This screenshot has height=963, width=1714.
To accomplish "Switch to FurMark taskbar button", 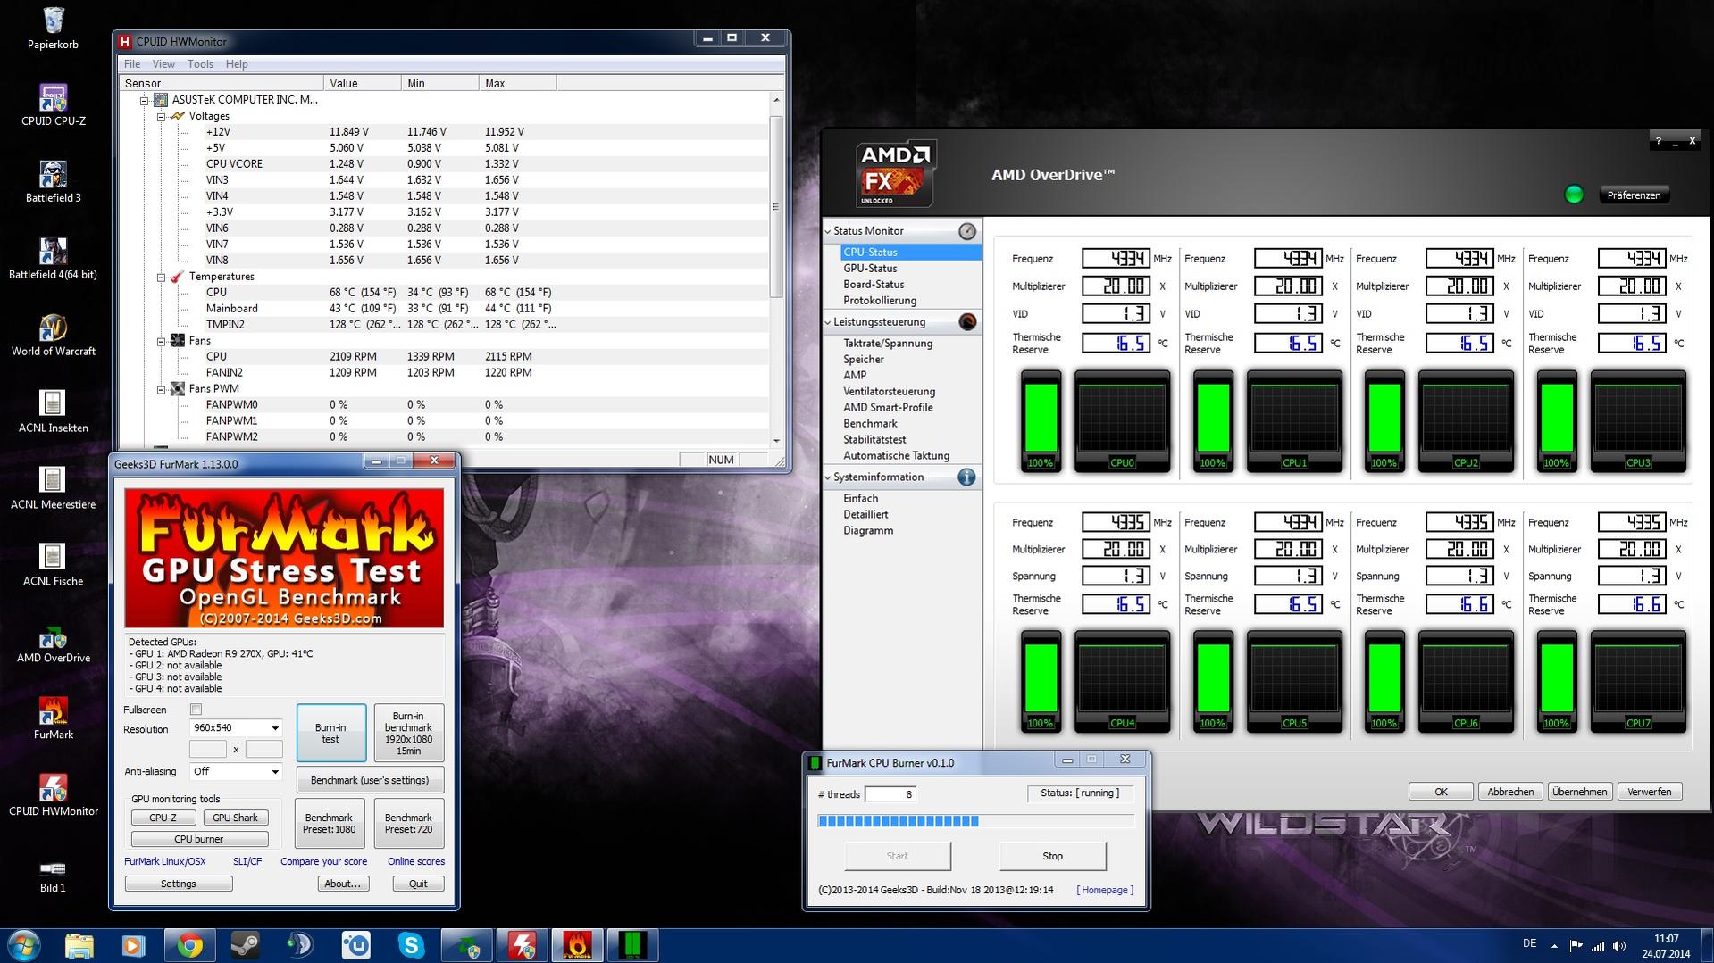I will pyautogui.click(x=577, y=945).
